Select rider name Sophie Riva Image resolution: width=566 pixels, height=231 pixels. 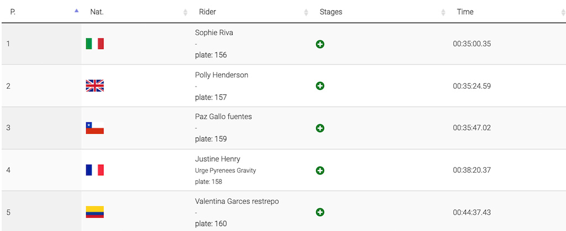tap(214, 33)
